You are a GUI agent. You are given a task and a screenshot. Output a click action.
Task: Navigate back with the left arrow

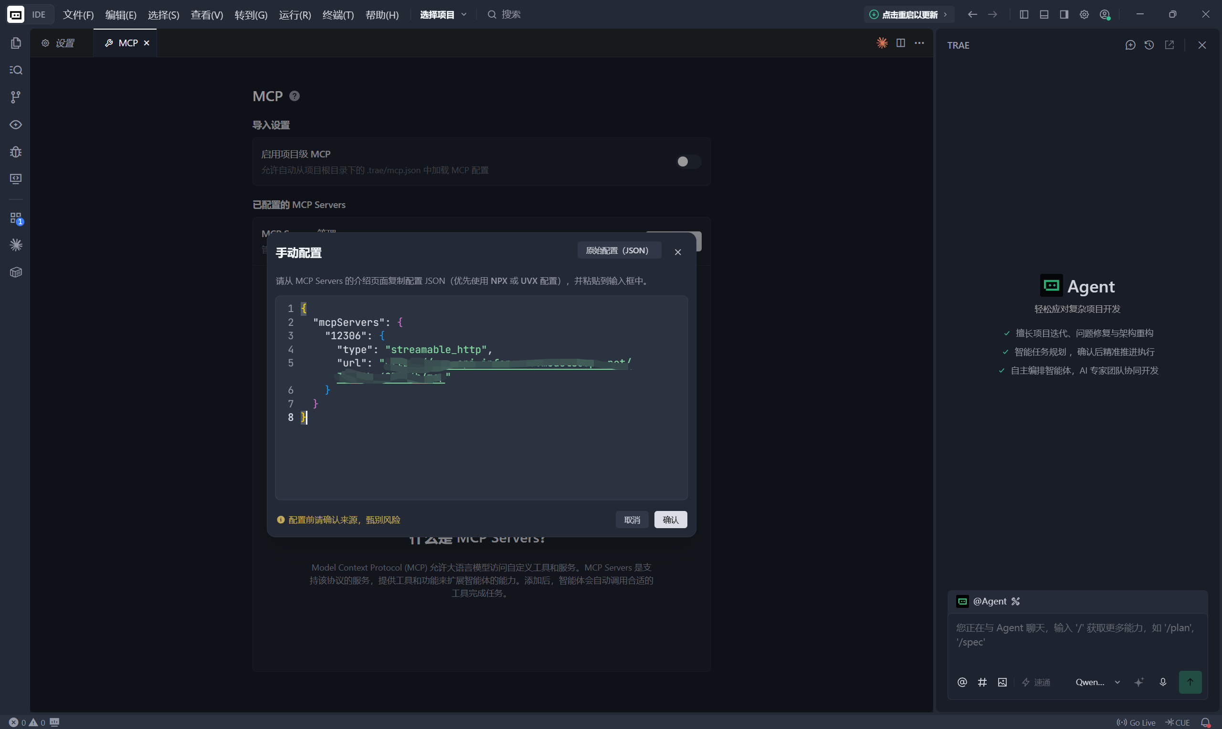[x=972, y=15]
